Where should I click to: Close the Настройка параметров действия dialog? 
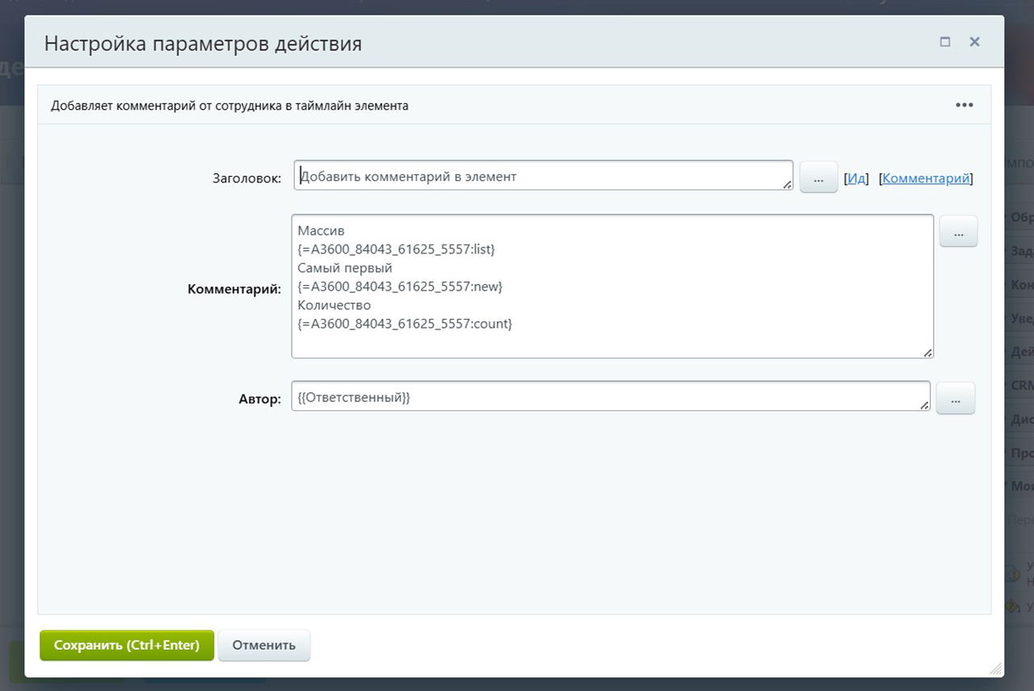[x=974, y=42]
